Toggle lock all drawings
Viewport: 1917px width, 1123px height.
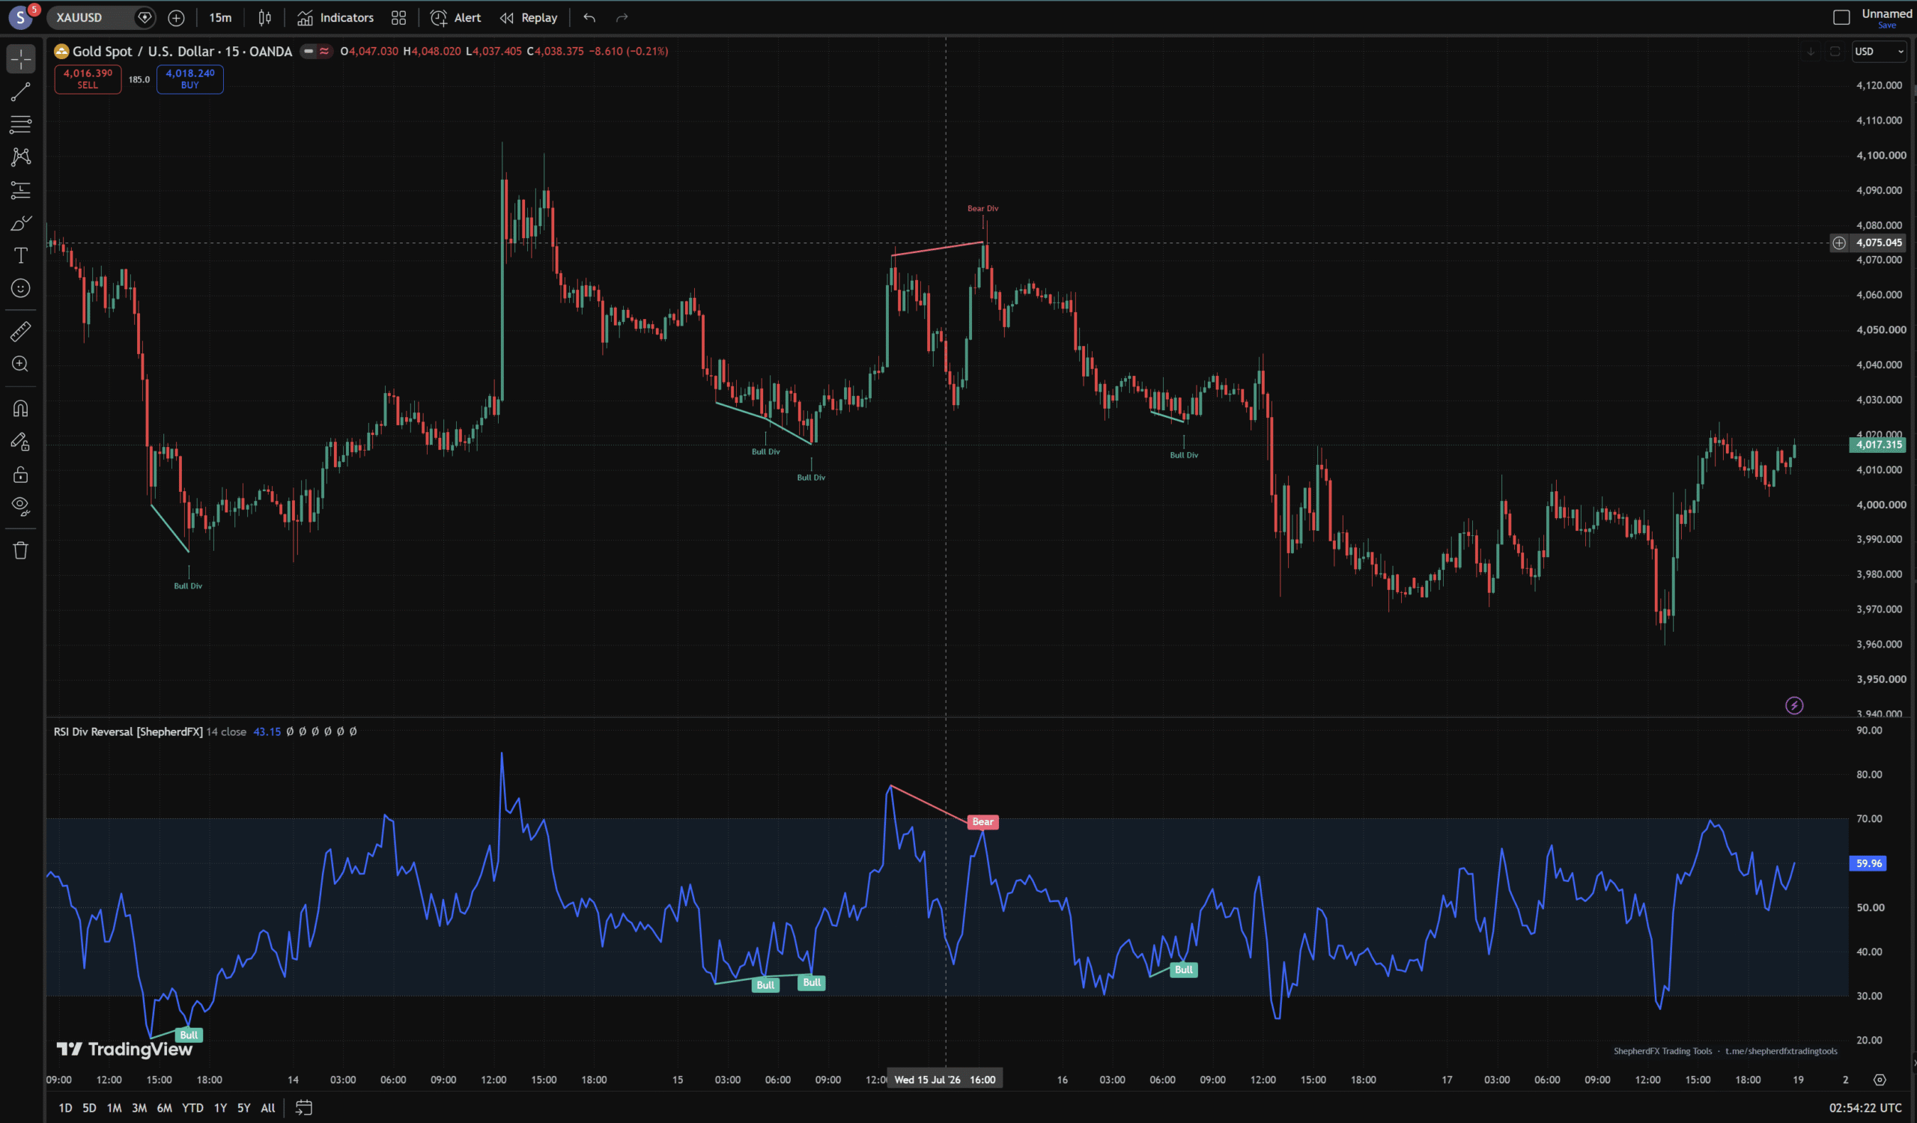[x=20, y=475]
